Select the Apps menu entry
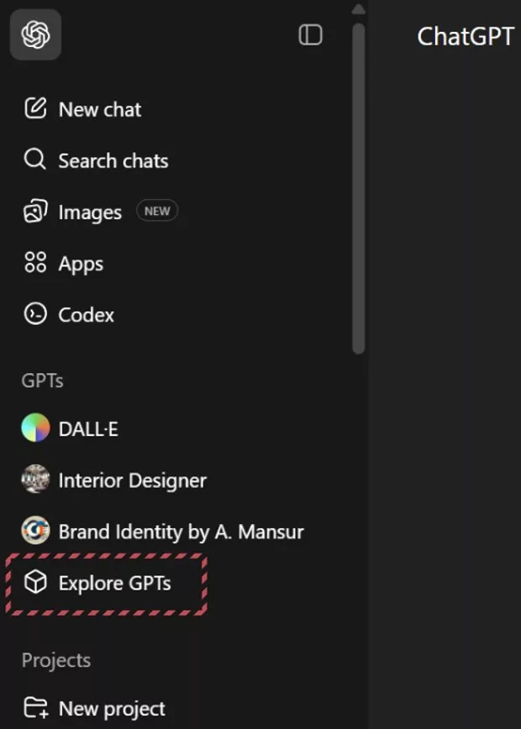The width and height of the screenshot is (521, 729). coord(81,264)
